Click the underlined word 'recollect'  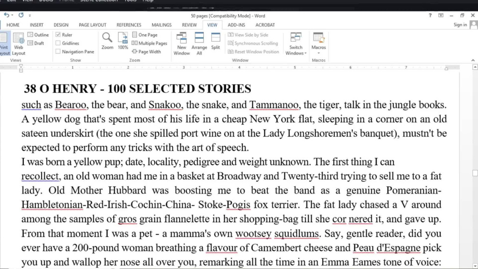(x=40, y=176)
